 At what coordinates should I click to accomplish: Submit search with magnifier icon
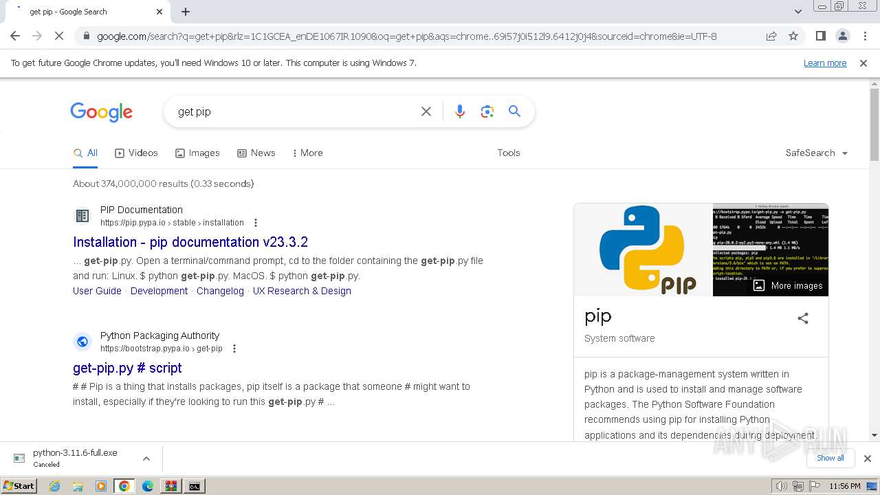514,111
